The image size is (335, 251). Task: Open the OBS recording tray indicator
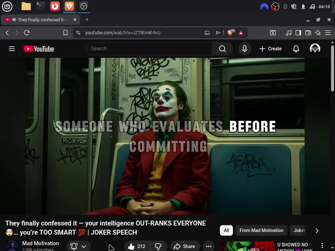click(275, 7)
